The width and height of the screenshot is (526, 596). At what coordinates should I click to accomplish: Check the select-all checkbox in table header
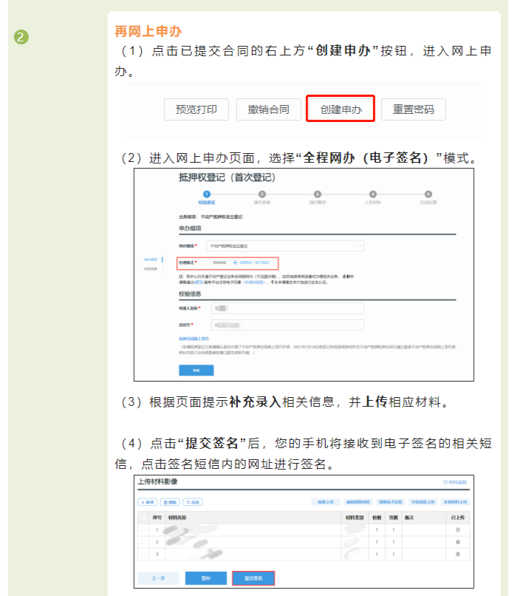[x=143, y=518]
